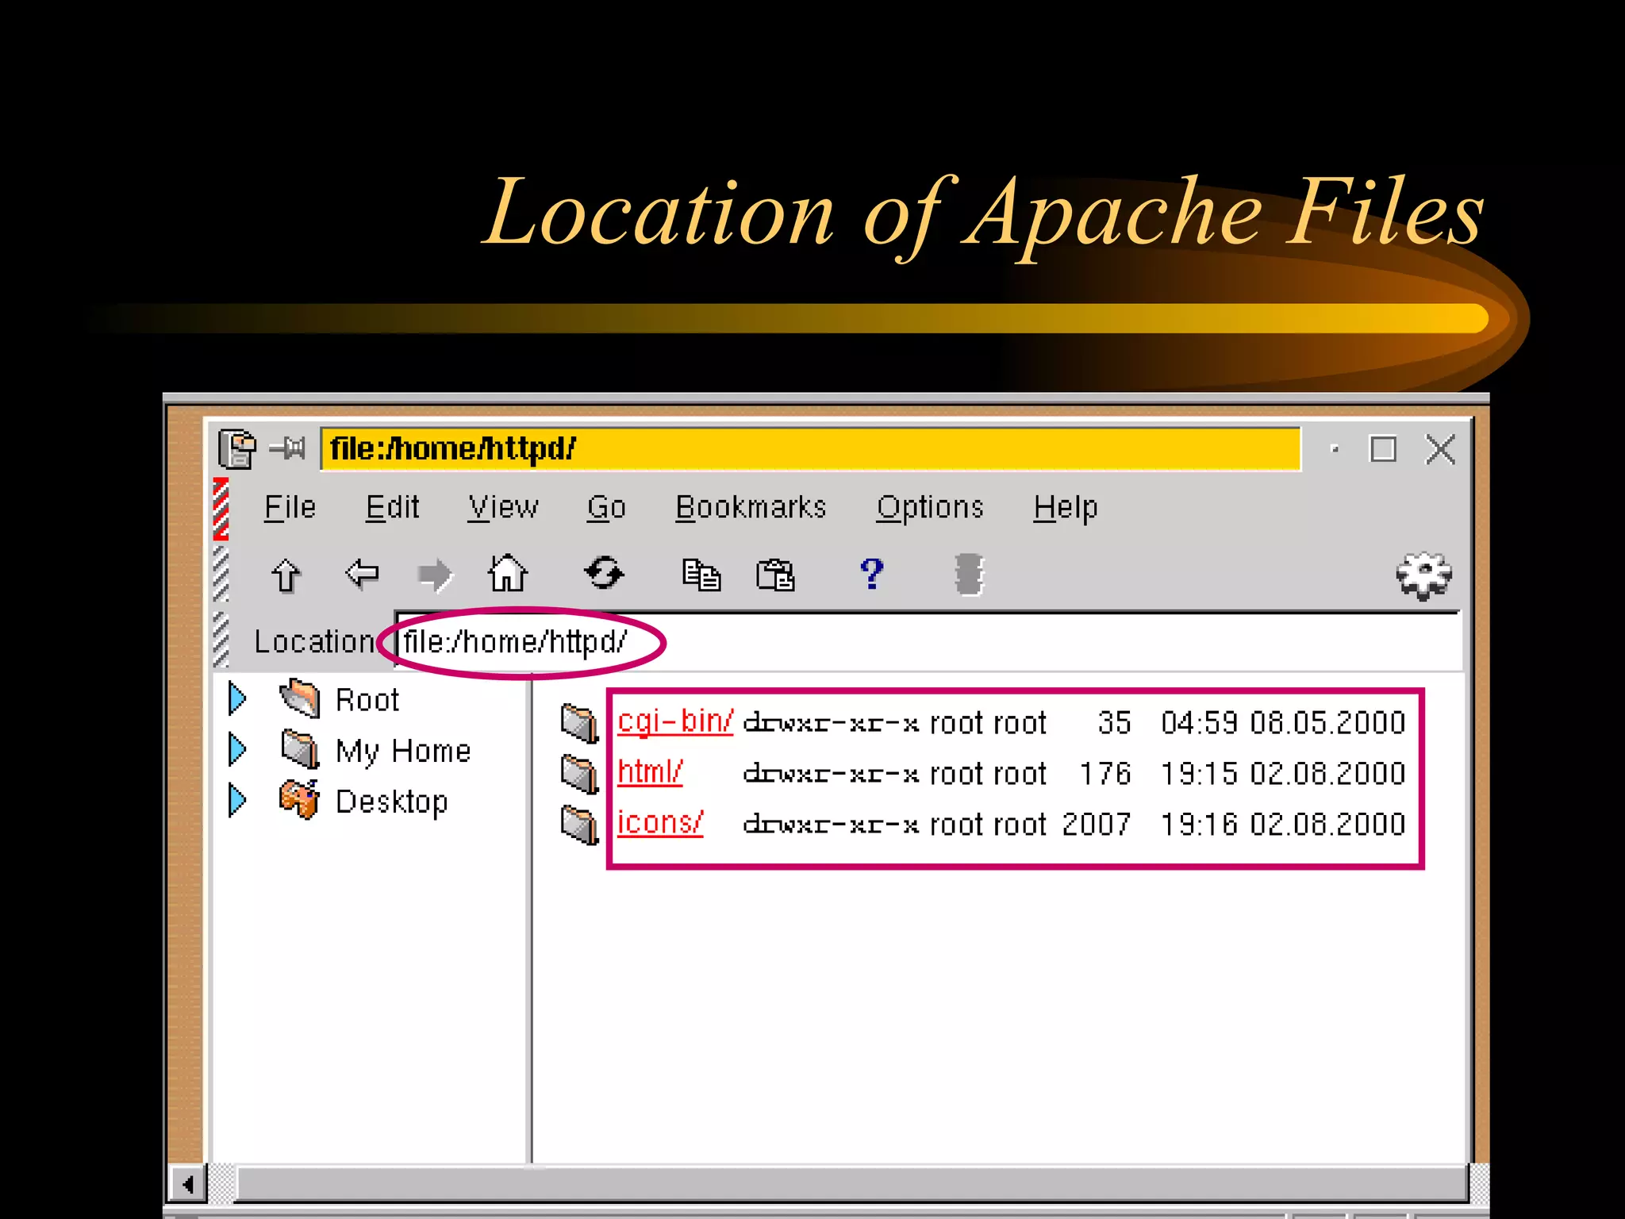Screen dimensions: 1625x1219
Task: Click the Up directory arrow icon
Action: 286,575
